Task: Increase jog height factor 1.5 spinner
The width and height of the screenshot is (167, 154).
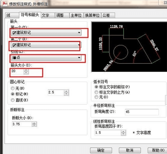Action: [123, 131]
